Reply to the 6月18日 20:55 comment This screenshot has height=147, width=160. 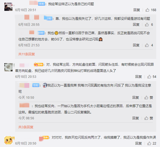point(136,25)
